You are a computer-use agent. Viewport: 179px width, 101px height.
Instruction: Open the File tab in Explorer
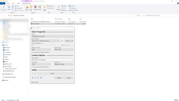3,3
